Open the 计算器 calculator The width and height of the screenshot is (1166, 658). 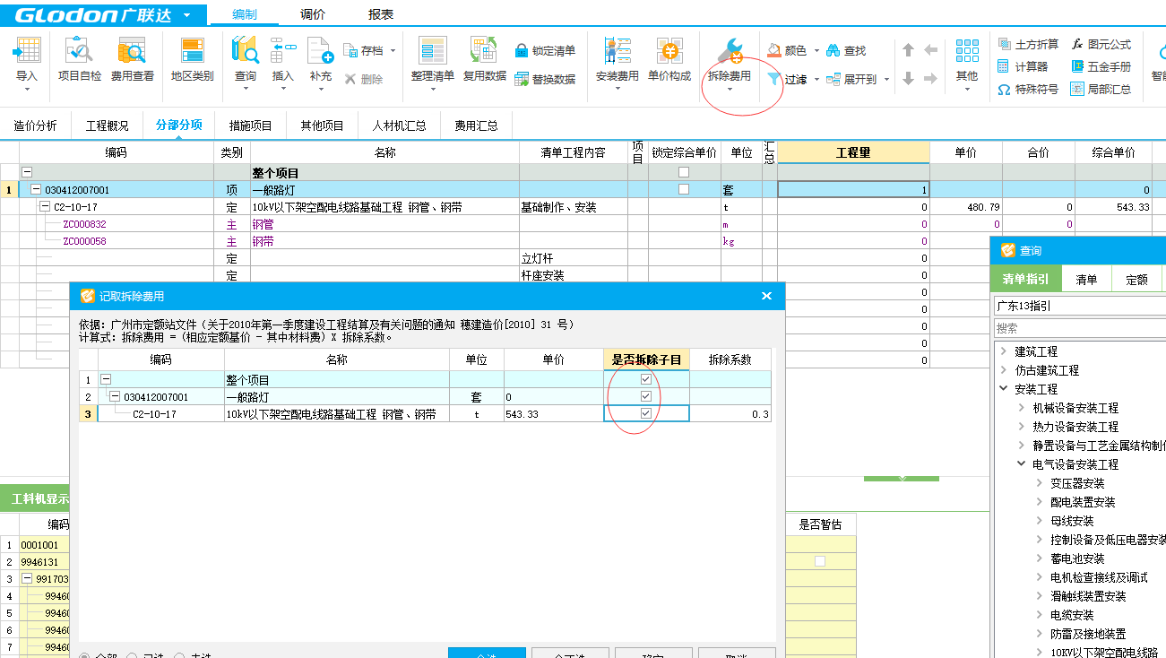tap(1023, 66)
